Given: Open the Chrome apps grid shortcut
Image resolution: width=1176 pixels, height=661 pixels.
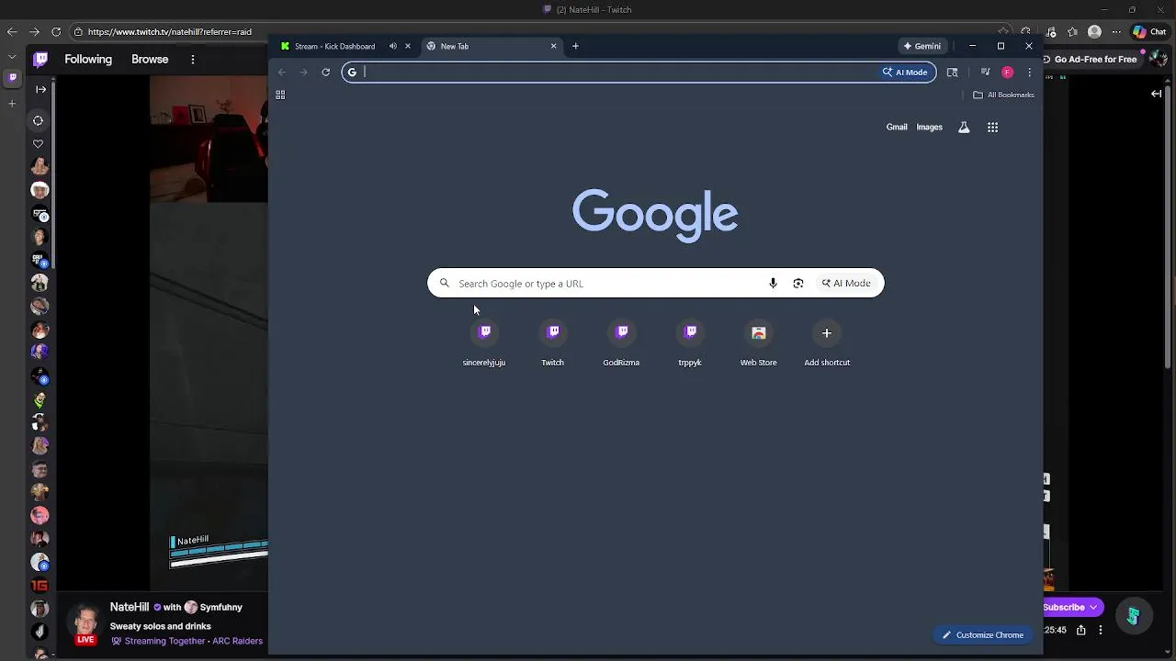Looking at the screenshot, I should click(x=280, y=95).
